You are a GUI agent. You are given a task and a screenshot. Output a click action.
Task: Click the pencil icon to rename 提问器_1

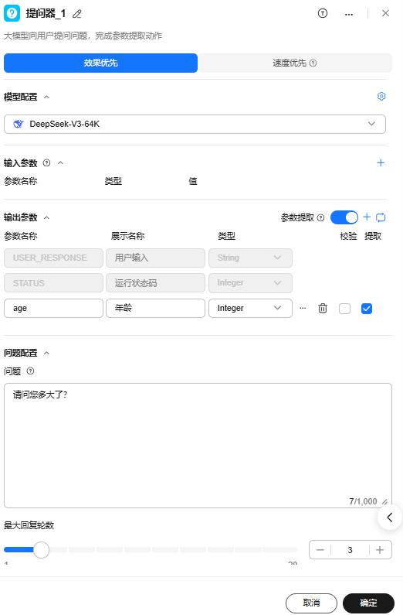pyautogui.click(x=77, y=14)
